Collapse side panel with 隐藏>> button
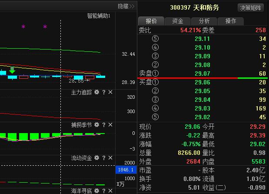Screen dimensions: 269x194 126,7
